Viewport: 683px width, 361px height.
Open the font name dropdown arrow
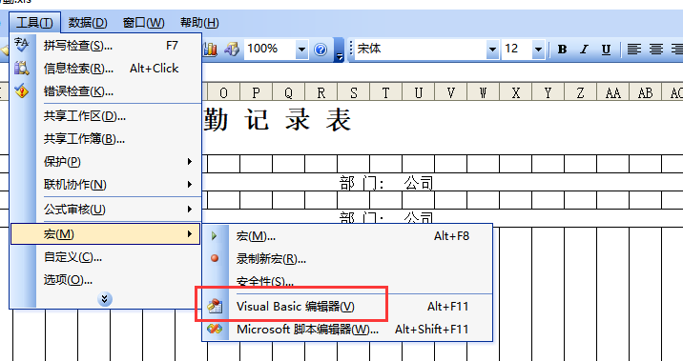[492, 50]
